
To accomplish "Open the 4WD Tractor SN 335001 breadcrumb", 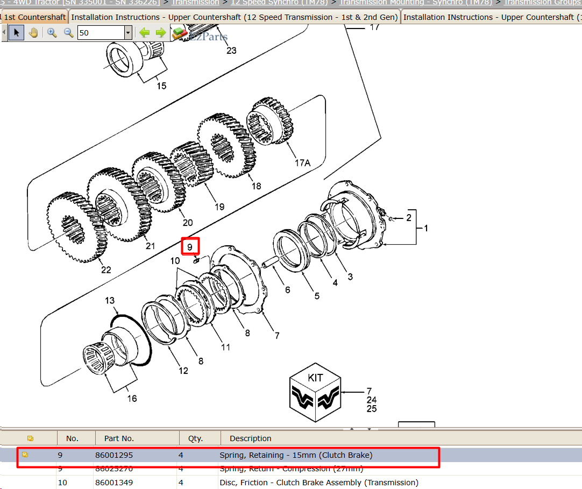I will point(80,3).
